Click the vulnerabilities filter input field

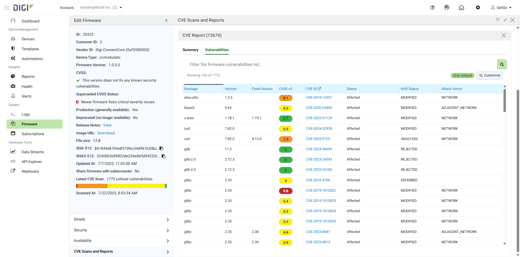(x=340, y=64)
